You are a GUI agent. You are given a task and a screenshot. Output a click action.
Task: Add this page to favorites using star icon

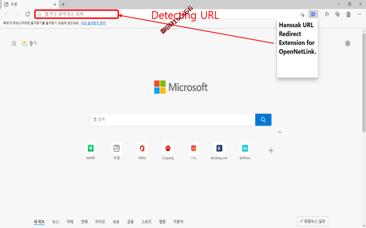coord(302,14)
